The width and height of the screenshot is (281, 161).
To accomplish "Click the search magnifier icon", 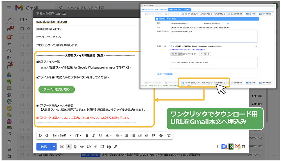I will [61, 8].
